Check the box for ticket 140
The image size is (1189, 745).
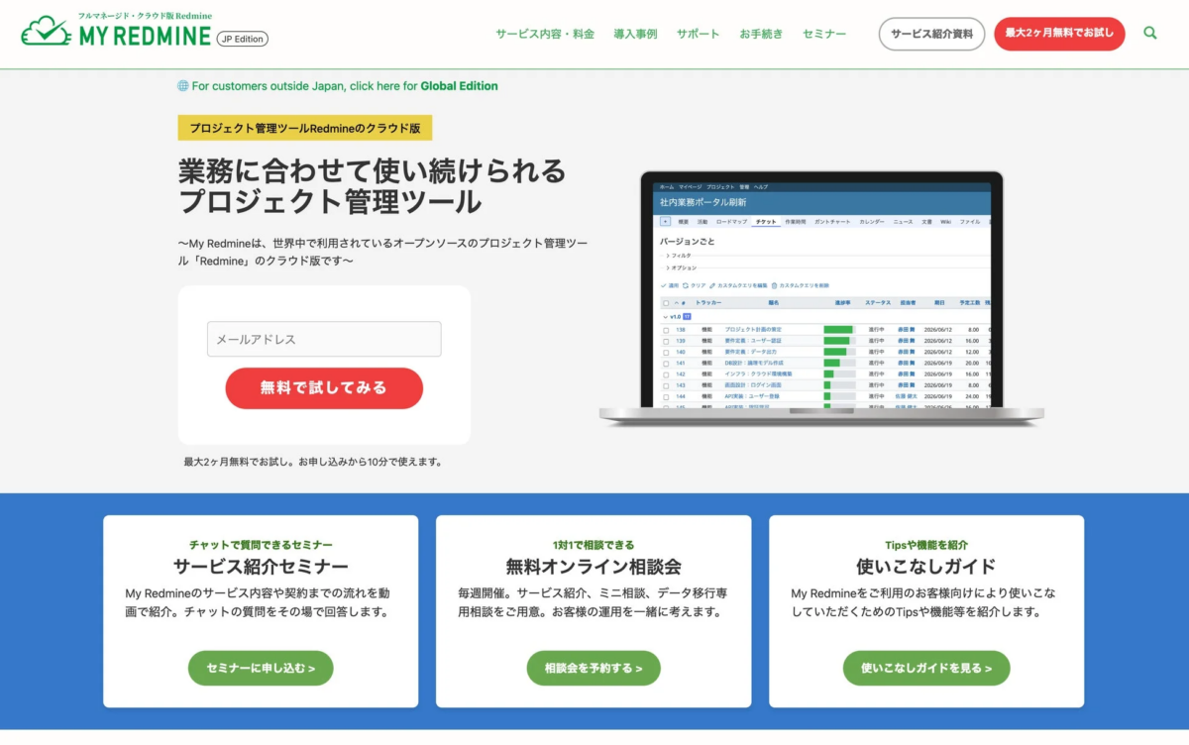click(x=666, y=353)
